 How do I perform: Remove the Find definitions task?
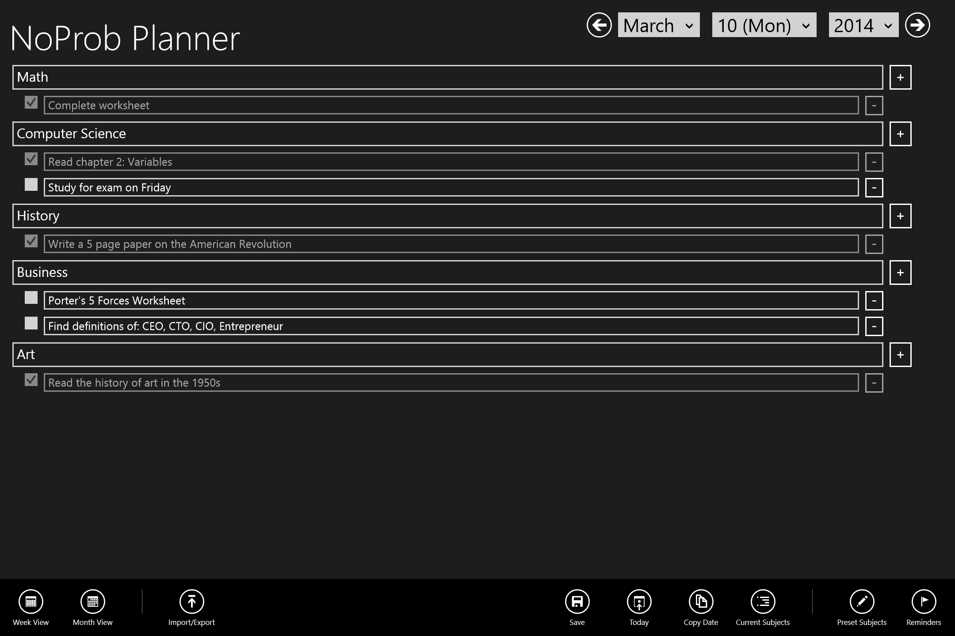point(874,326)
